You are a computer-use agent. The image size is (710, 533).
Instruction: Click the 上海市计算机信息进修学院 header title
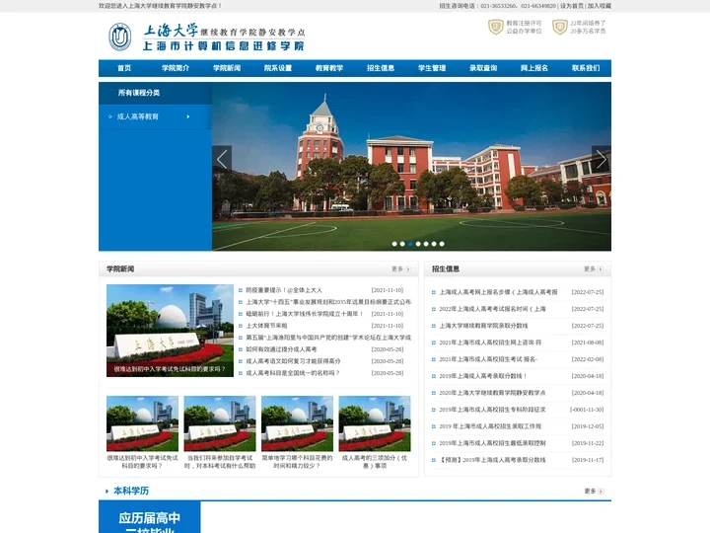click(x=224, y=46)
